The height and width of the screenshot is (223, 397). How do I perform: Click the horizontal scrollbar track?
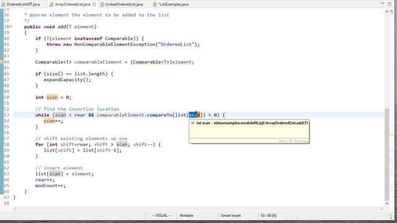[x=198, y=209]
